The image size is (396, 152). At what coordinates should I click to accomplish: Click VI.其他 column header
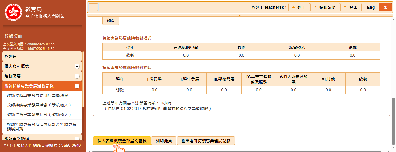coord(328,79)
